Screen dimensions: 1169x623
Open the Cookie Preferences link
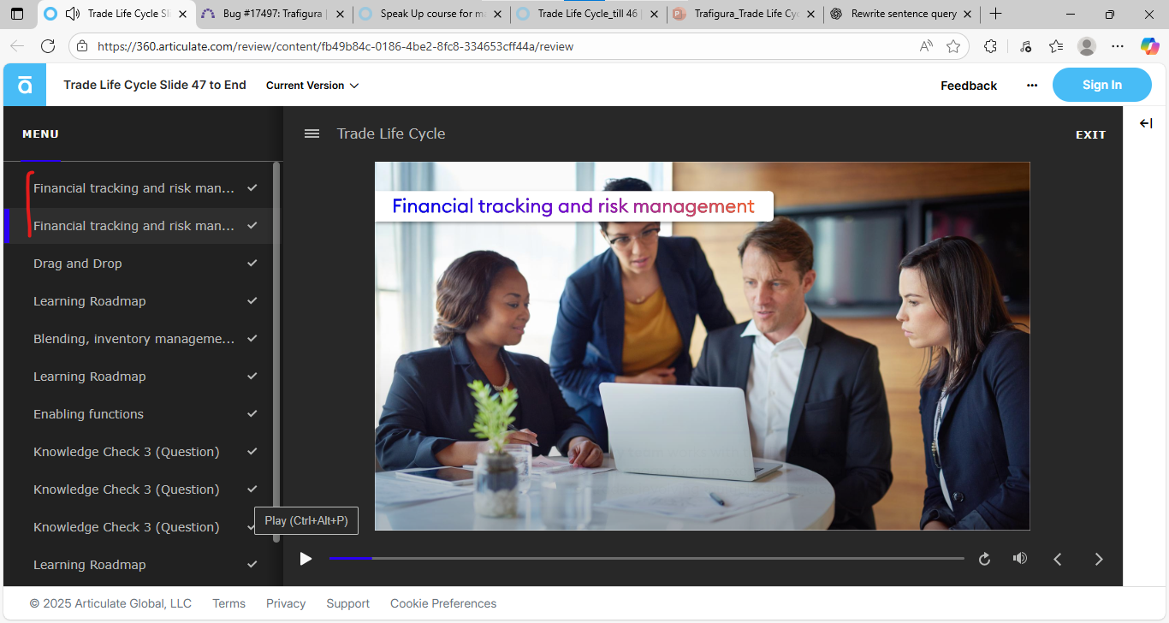pos(443,603)
